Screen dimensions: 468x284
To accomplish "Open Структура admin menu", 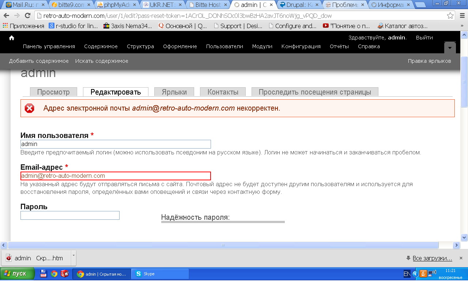I will 140,46.
